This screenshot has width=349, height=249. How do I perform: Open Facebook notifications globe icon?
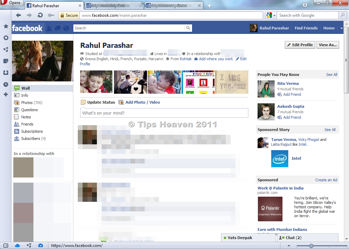[66, 28]
